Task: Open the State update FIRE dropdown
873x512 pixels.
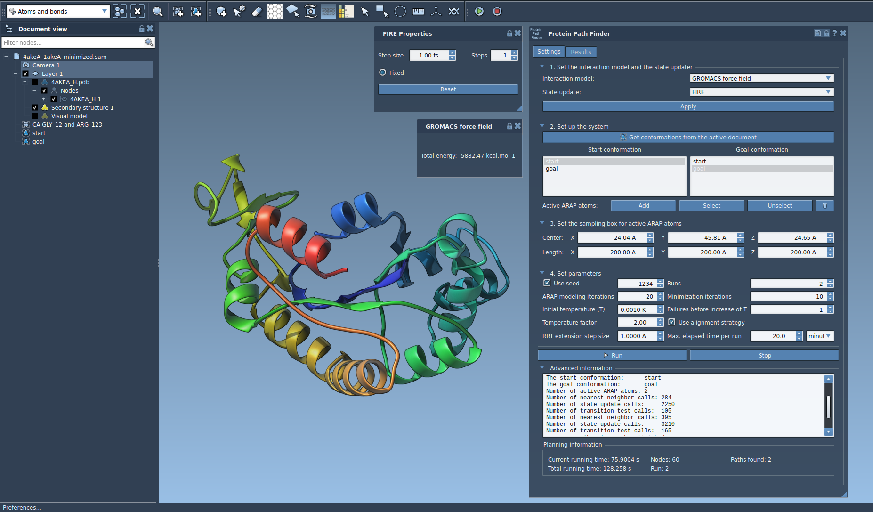Action: coord(761,92)
